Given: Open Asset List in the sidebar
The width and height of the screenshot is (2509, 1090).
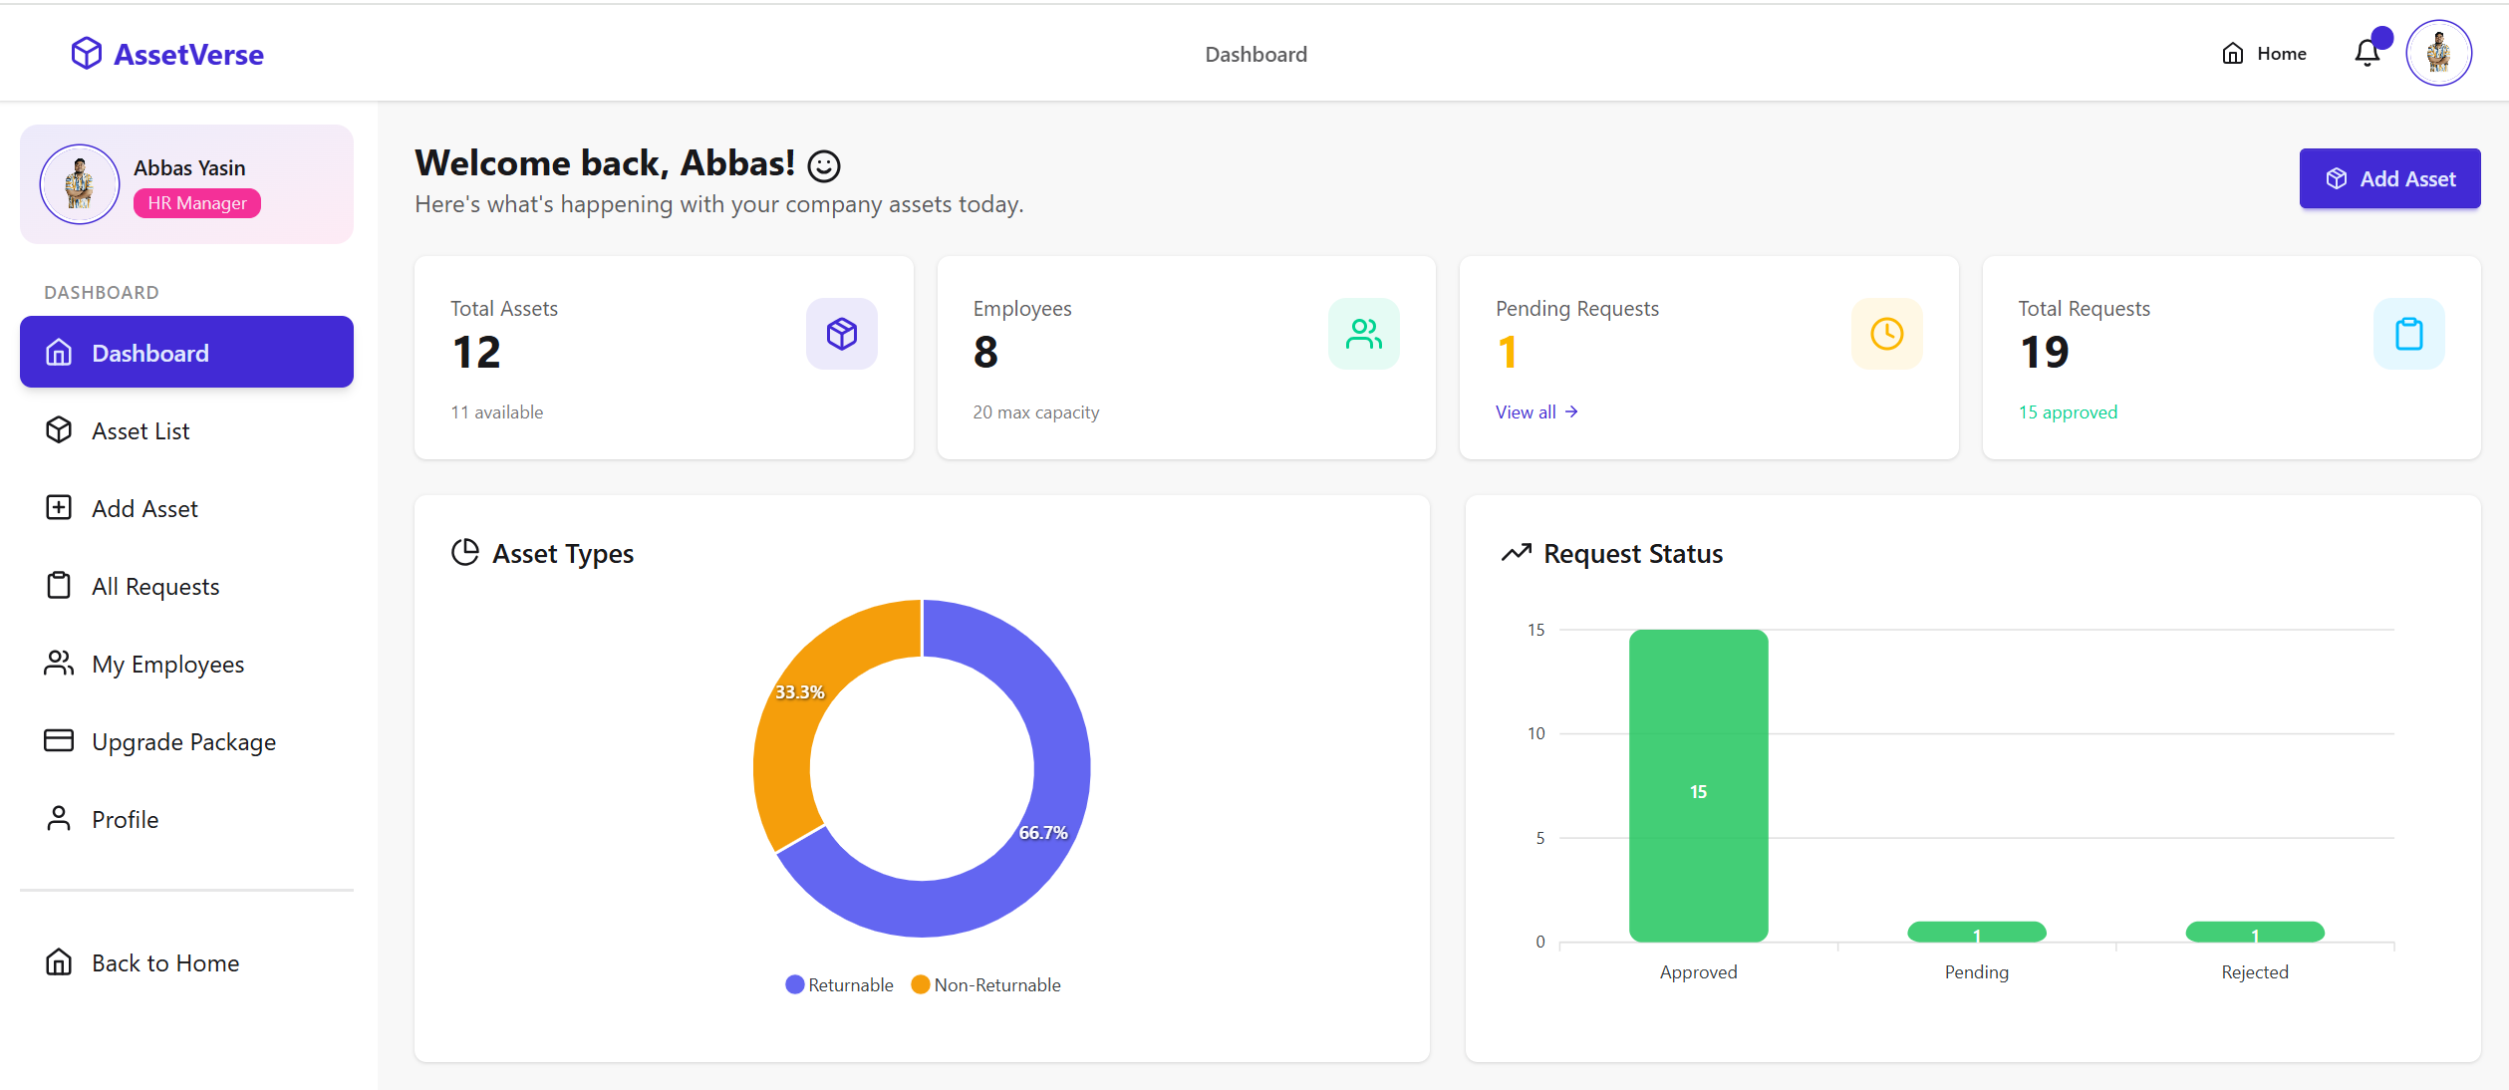Looking at the screenshot, I should click(140, 430).
